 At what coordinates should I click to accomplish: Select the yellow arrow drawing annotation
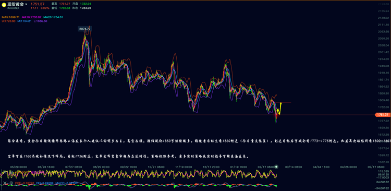279,109
